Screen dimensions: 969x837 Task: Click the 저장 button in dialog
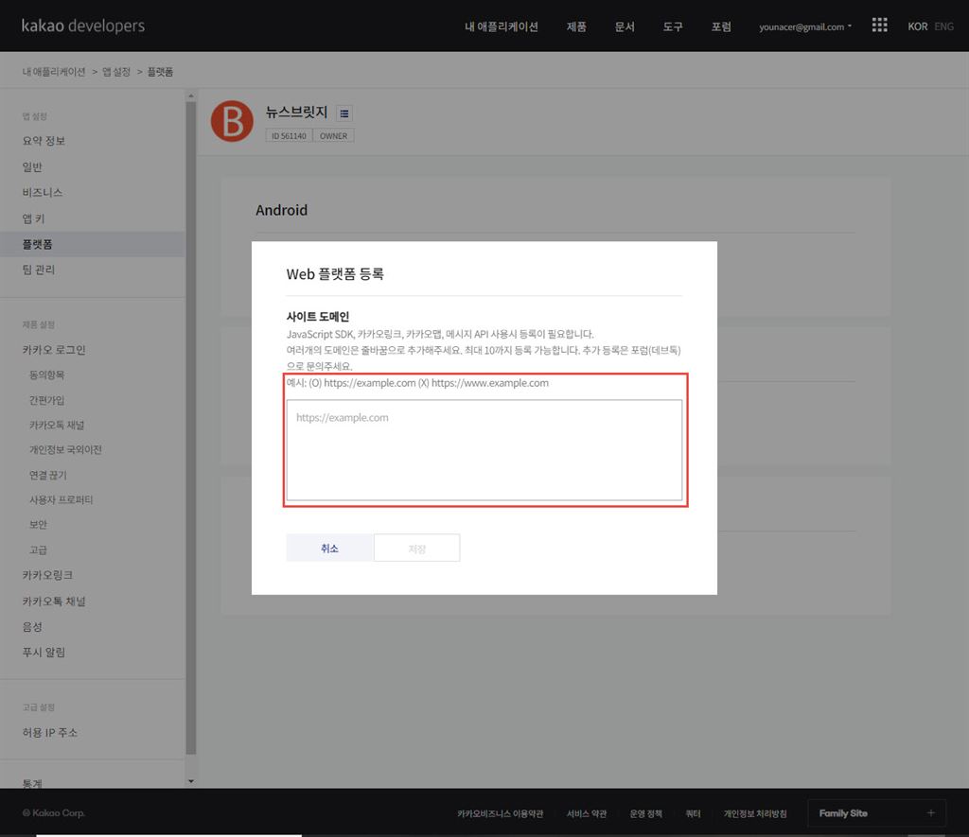tap(417, 548)
